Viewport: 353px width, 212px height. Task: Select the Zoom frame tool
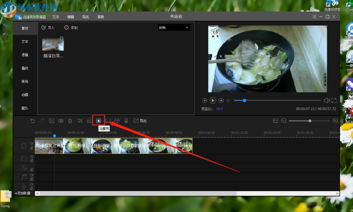pyautogui.click(x=89, y=121)
